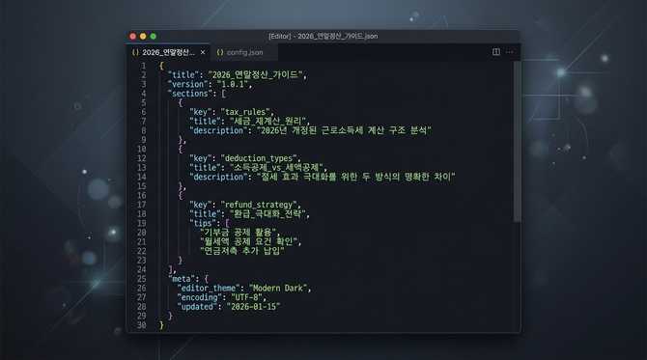Click the "sections" key on line 4
Viewport: 647px width, 360px height.
point(190,94)
